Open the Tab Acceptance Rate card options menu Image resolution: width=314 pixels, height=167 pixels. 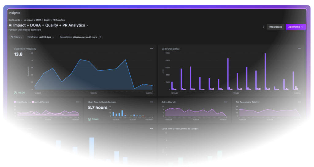299,102
